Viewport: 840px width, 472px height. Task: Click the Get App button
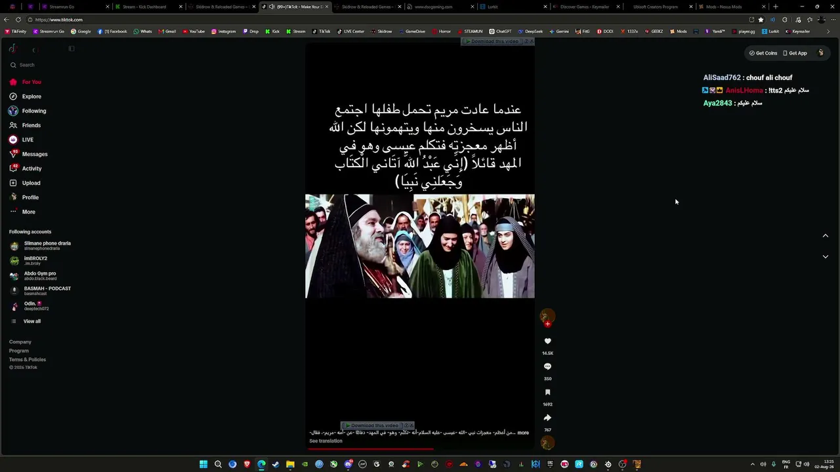tap(795, 53)
